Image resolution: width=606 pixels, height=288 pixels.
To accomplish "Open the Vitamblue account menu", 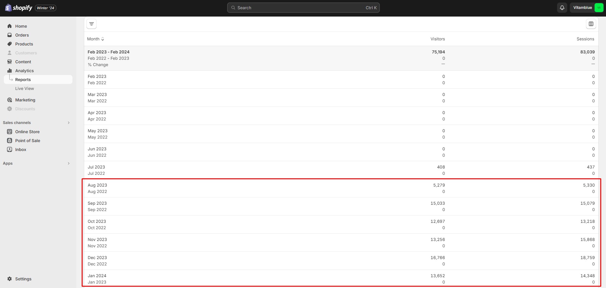I will pyautogui.click(x=587, y=8).
